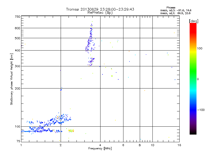The width and height of the screenshot is (211, 158).
Task: Pick the black bottom end of colorbar
Action: (193, 133)
